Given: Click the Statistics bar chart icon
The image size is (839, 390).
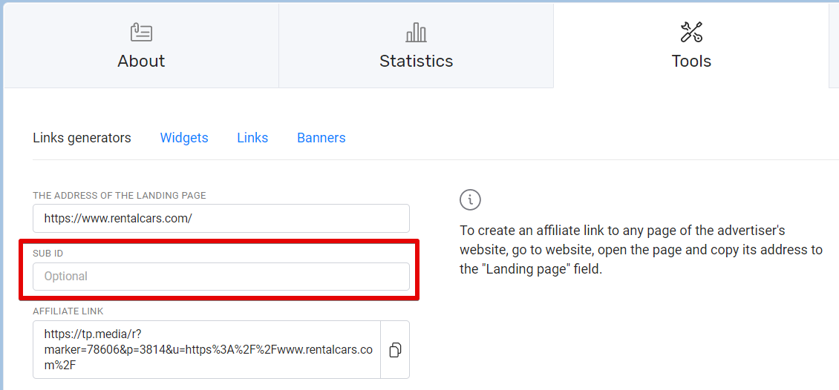Looking at the screenshot, I should tap(417, 33).
